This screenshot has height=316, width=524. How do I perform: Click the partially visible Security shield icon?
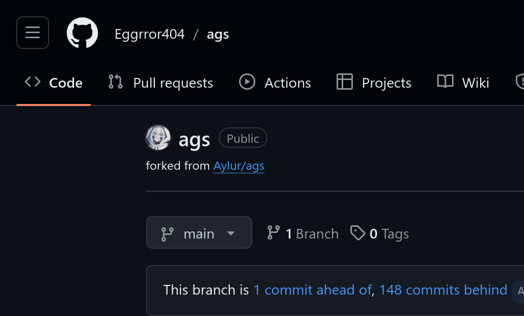[520, 82]
